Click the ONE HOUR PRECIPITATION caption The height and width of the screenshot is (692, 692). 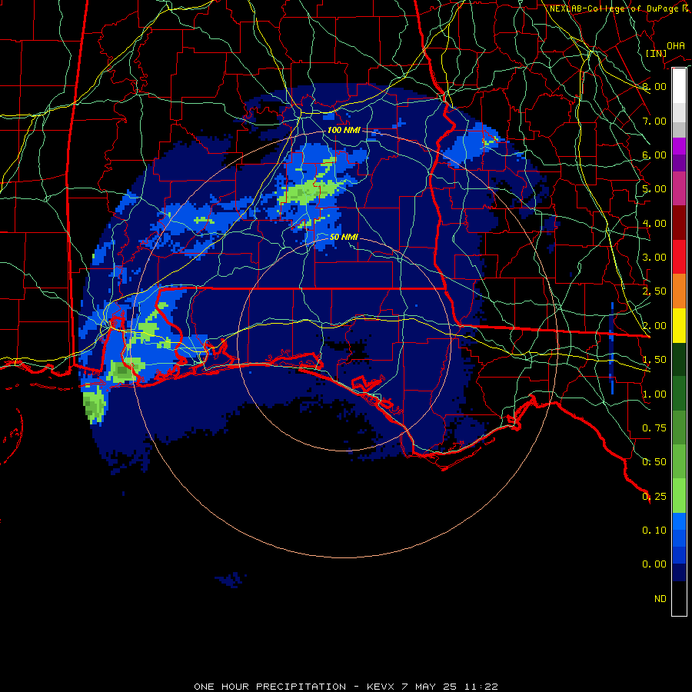[270, 687]
